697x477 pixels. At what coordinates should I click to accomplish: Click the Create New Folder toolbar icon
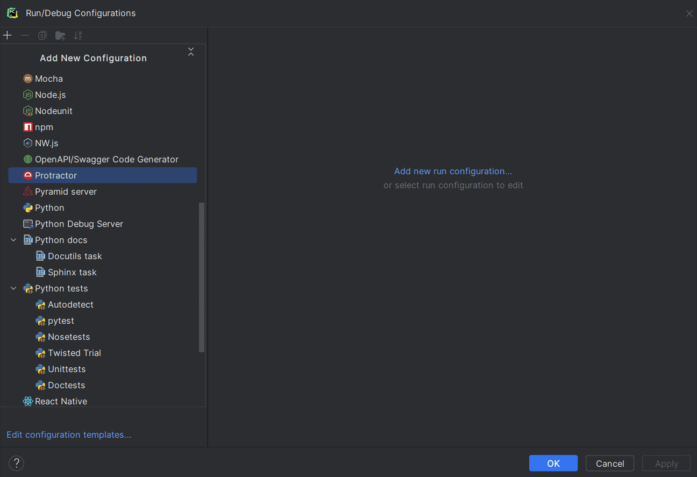[60, 35]
